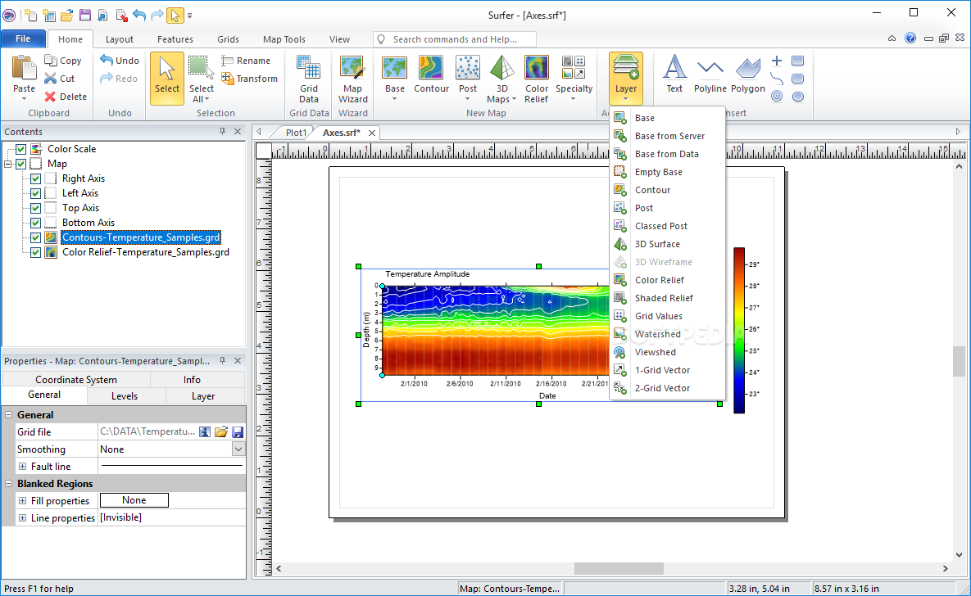Insert a Text object
This screenshot has width=971, height=596.
coord(674,74)
